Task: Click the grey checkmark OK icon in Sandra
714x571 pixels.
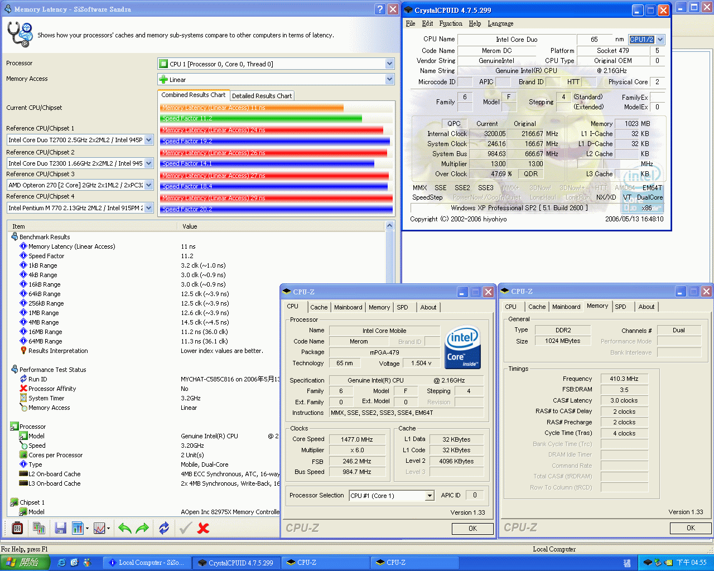Action: (x=186, y=528)
